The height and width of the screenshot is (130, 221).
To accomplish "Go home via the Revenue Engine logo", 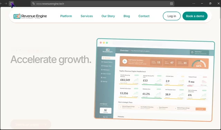I will click(30, 16).
